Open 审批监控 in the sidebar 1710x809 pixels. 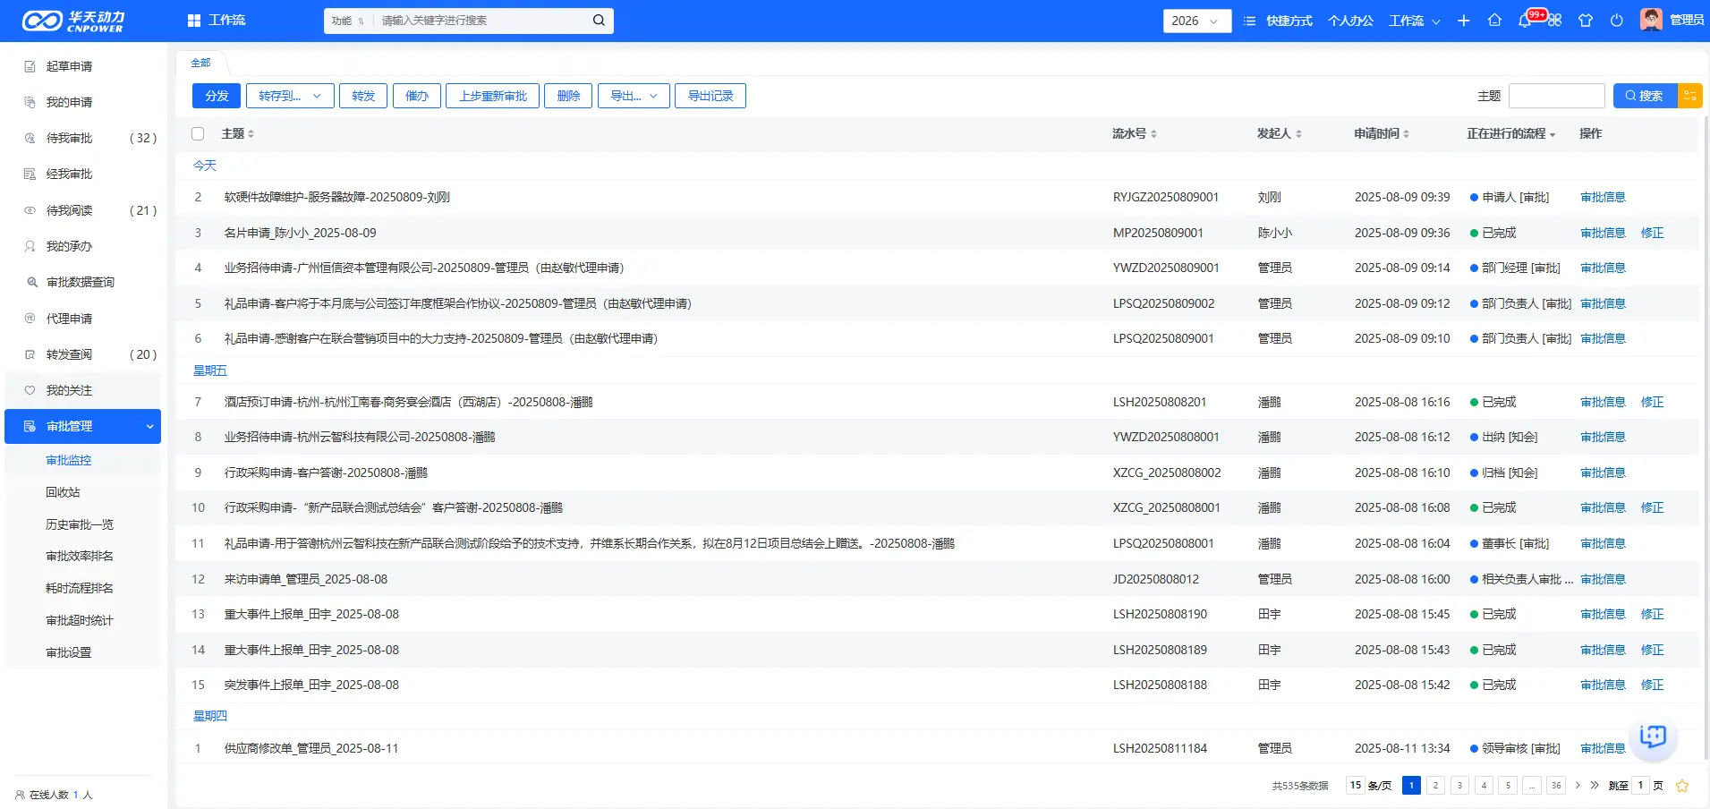tap(69, 460)
